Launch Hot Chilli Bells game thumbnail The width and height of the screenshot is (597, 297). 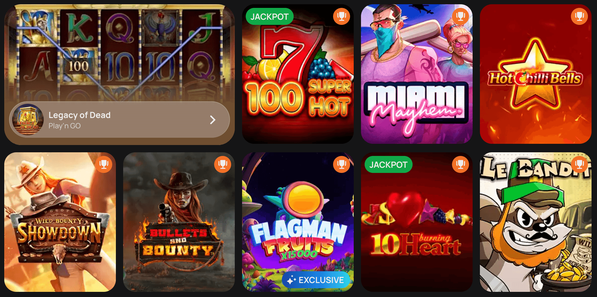(x=536, y=74)
